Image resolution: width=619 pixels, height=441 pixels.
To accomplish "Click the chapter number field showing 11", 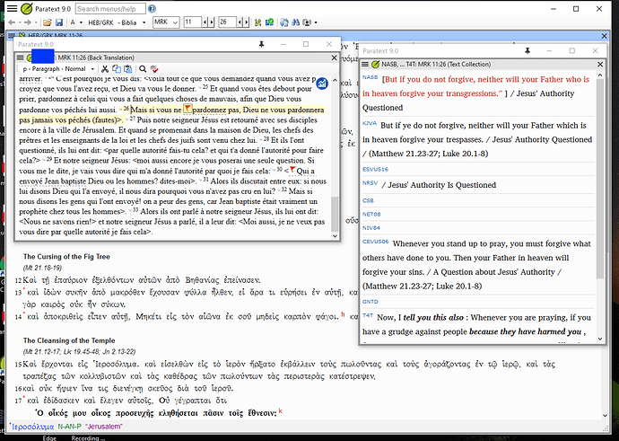I will pyautogui.click(x=193, y=22).
